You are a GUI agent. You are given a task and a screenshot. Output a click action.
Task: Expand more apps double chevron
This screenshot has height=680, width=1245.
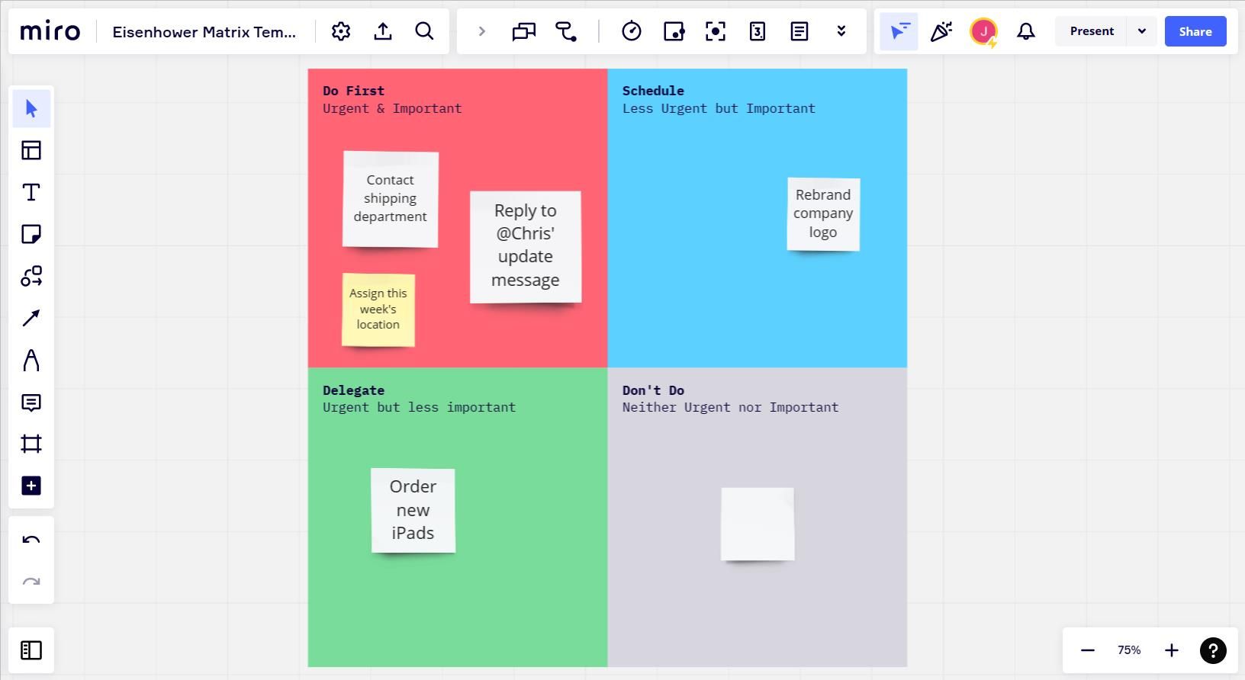841,31
